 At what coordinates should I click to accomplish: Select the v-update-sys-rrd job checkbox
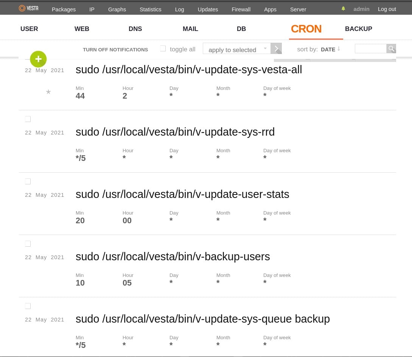coord(28,119)
